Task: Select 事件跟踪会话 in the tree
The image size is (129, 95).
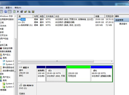Action: click(x=8, y=67)
